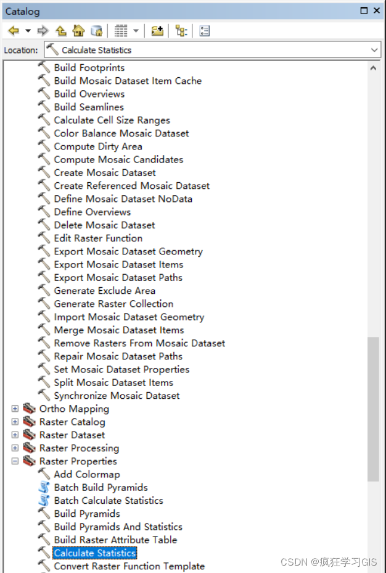Select Color Balance Mosaic Dataset tool
This screenshot has width=386, height=573.
click(121, 133)
